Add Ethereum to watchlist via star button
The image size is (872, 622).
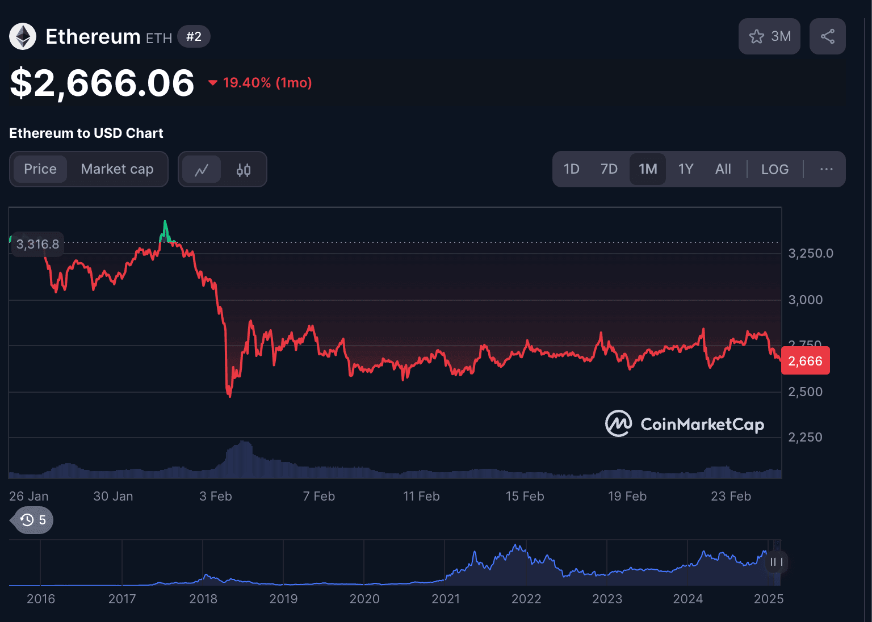coord(769,37)
